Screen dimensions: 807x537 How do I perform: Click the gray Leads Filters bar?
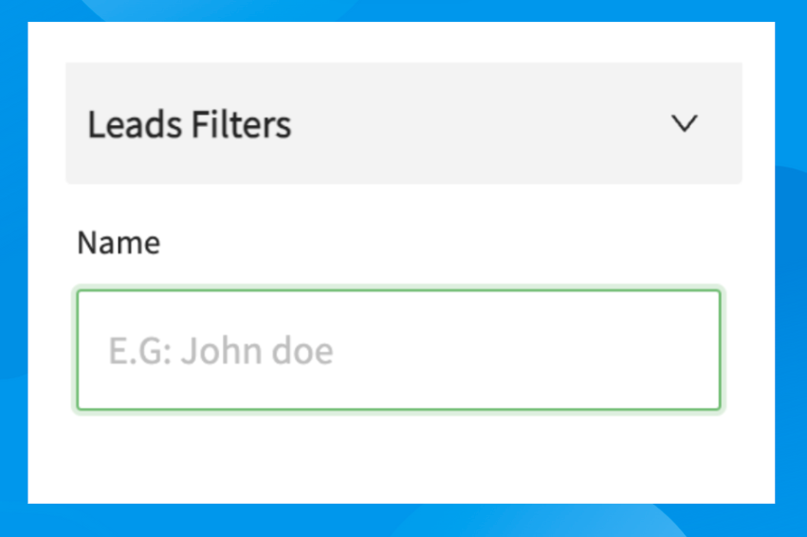click(x=403, y=123)
